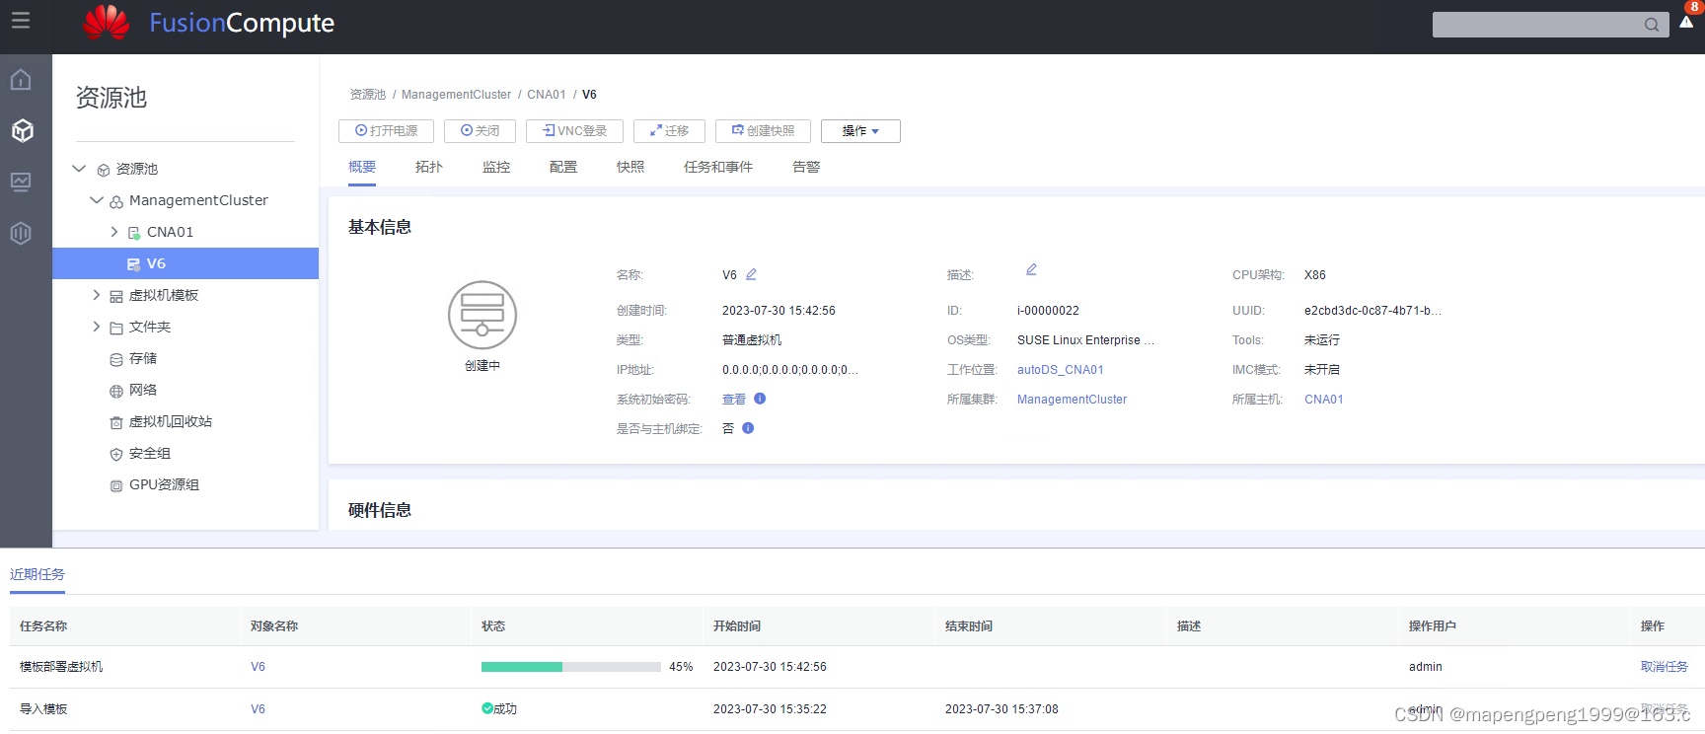Open the ManagementCluster link in basic info
1705x734 pixels.
pyautogui.click(x=1072, y=400)
